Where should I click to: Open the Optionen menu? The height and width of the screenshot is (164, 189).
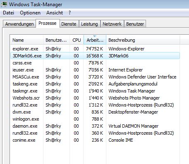[30, 13]
